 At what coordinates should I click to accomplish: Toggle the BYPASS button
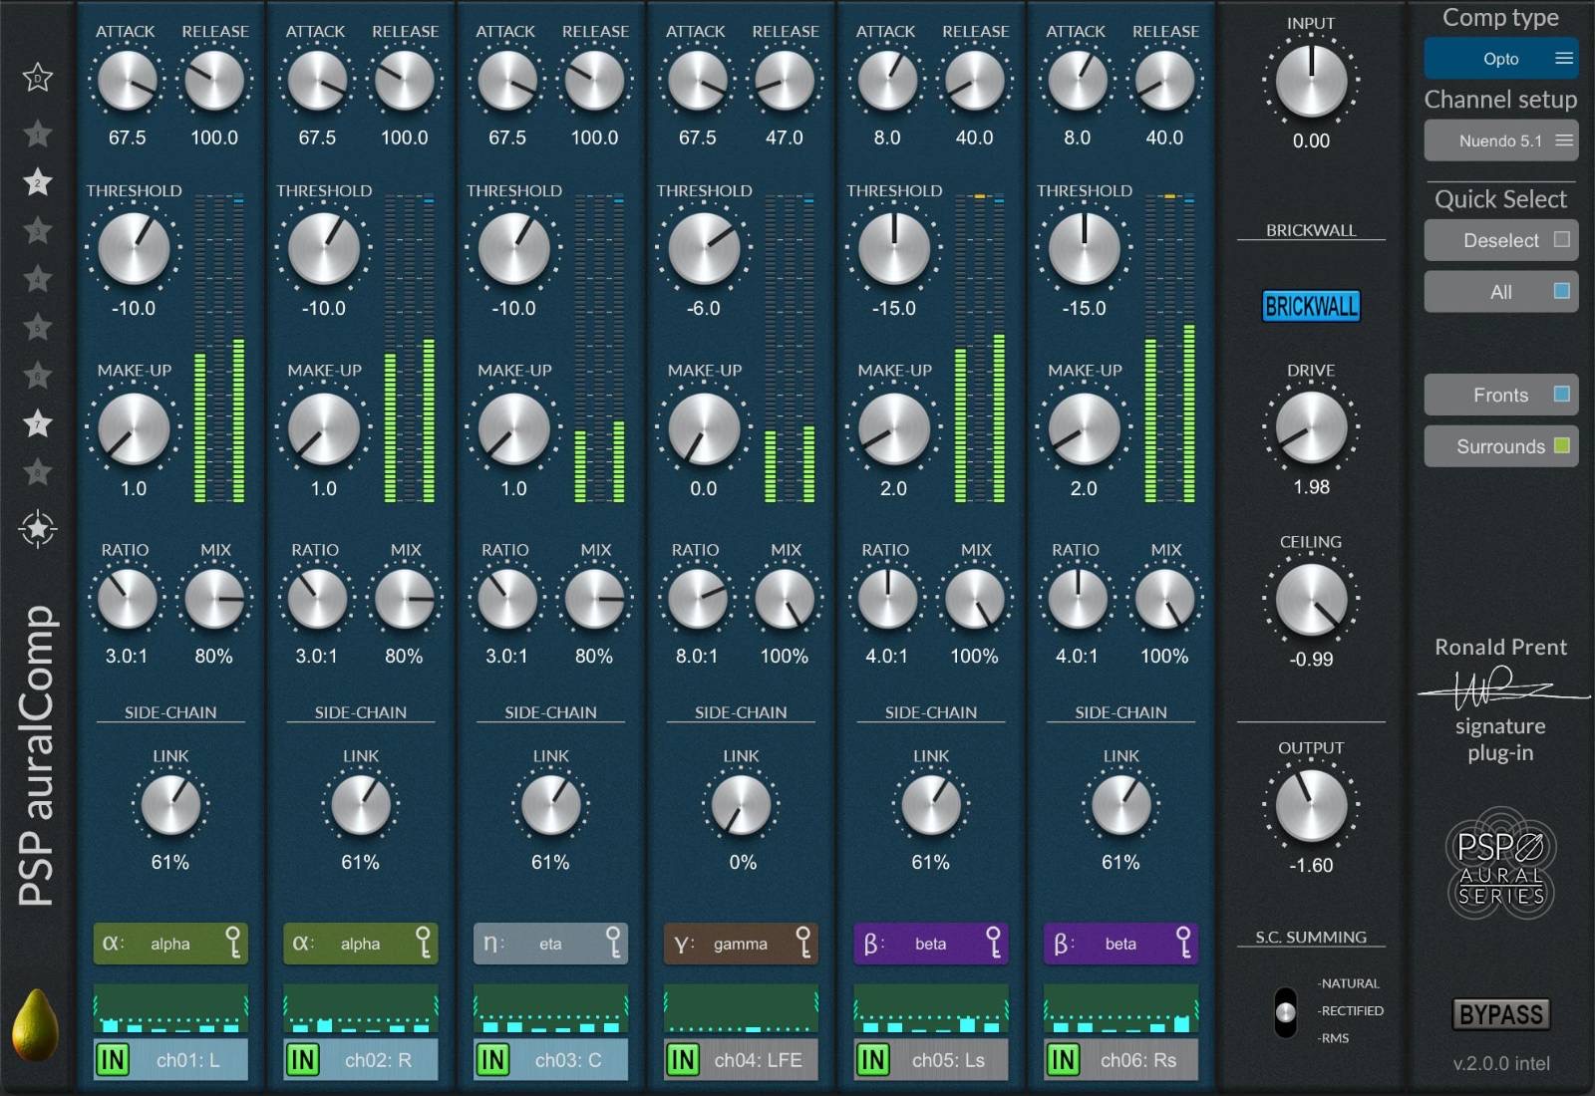(x=1500, y=1014)
